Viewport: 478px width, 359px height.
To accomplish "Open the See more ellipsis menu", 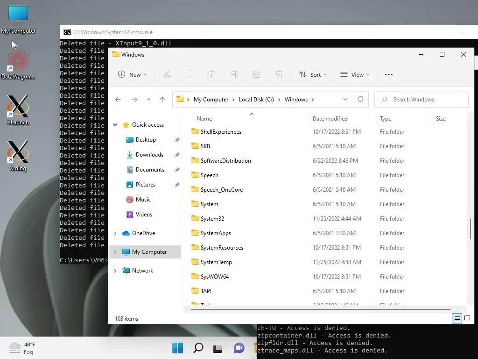I will tap(389, 74).
